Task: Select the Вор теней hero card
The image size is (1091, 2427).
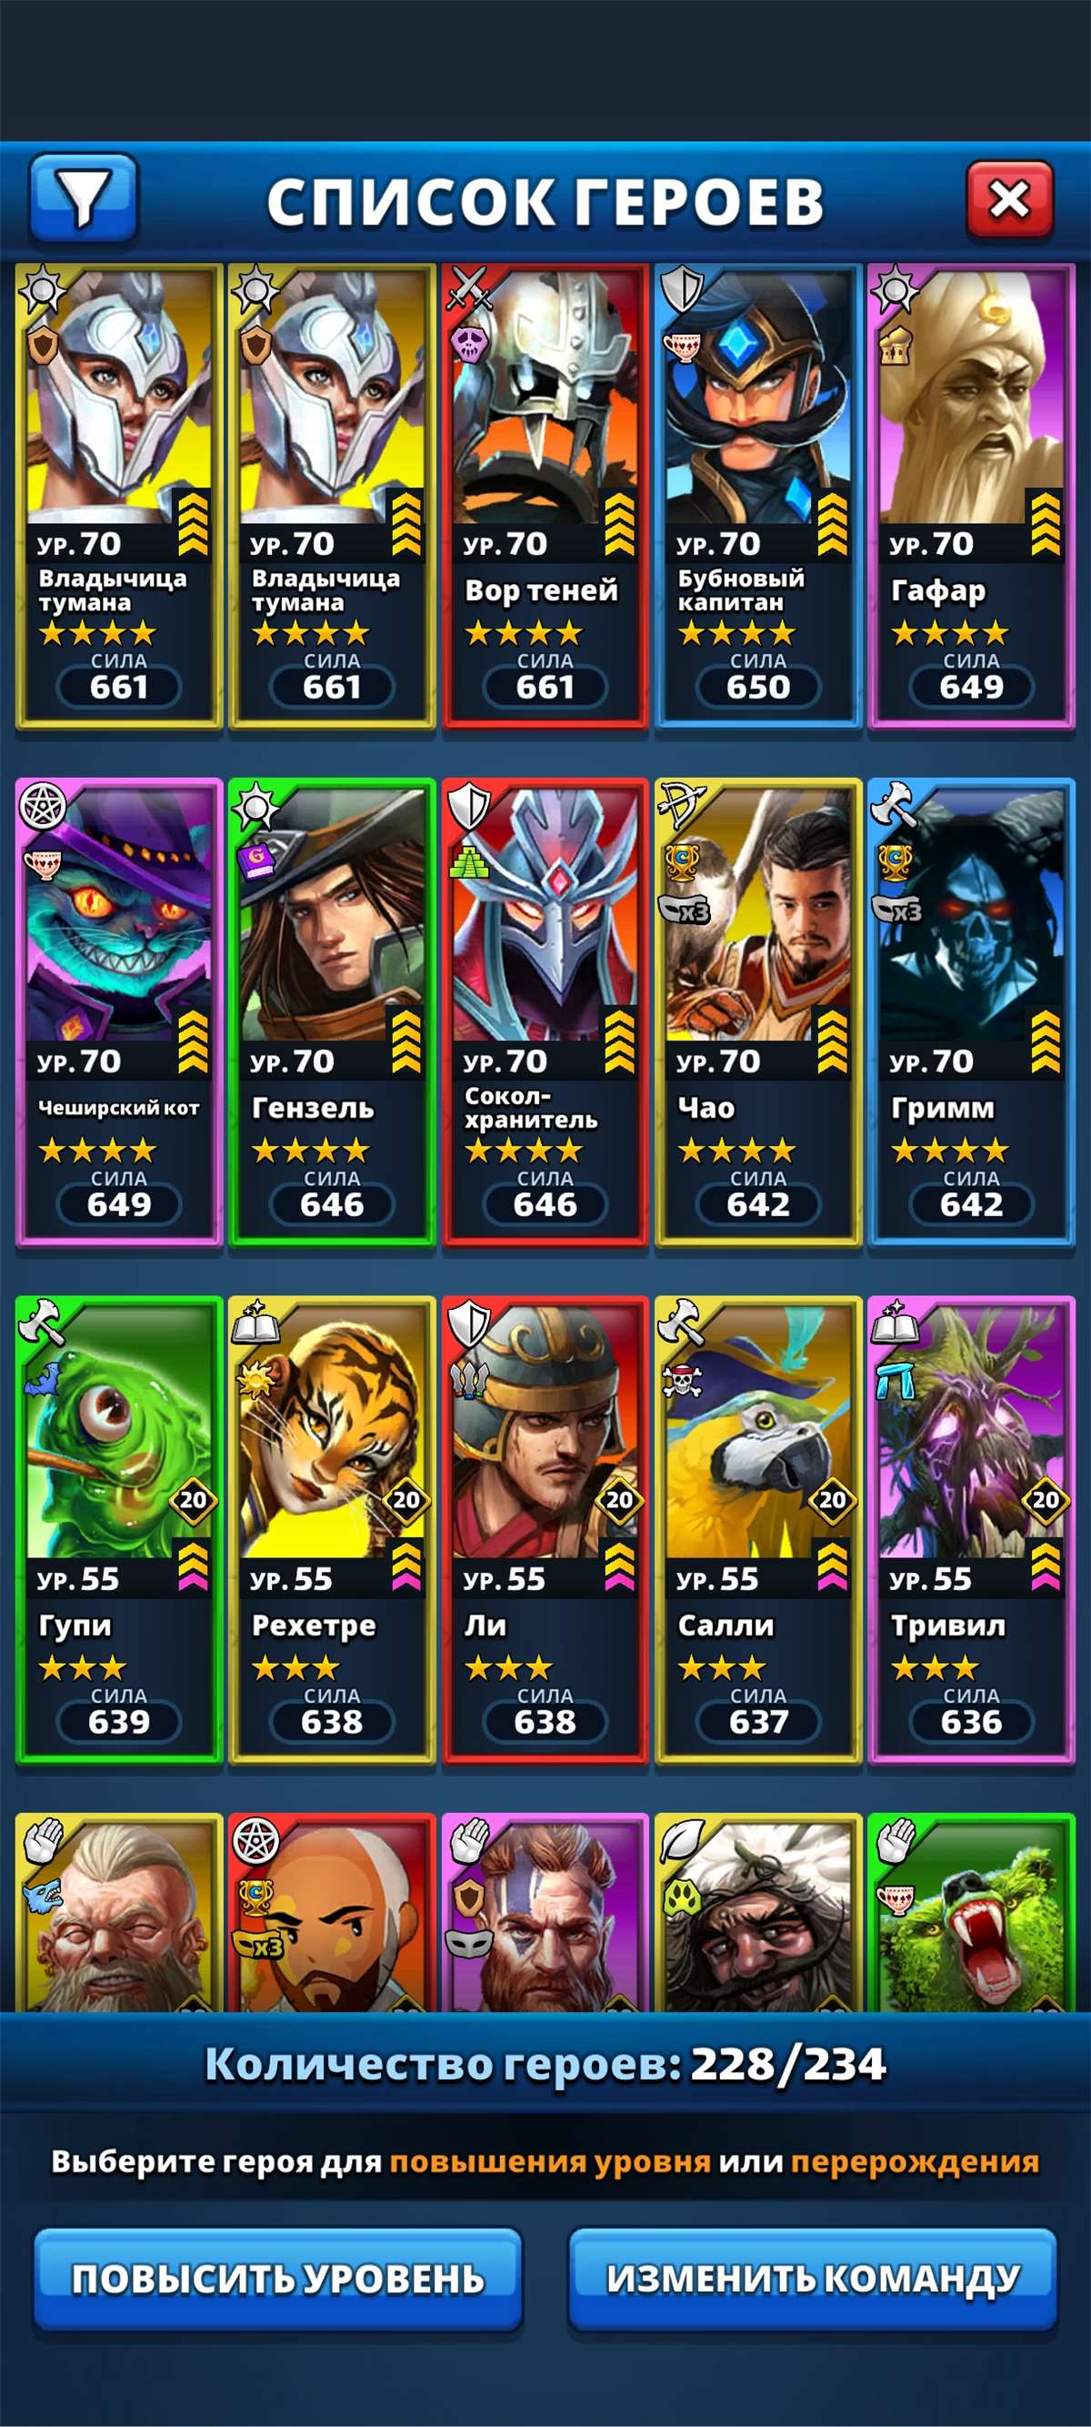Action: pyautogui.click(x=545, y=496)
